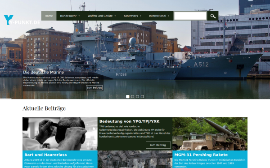
Task: Switch to the second slide dot
Action: [x=132, y=96]
